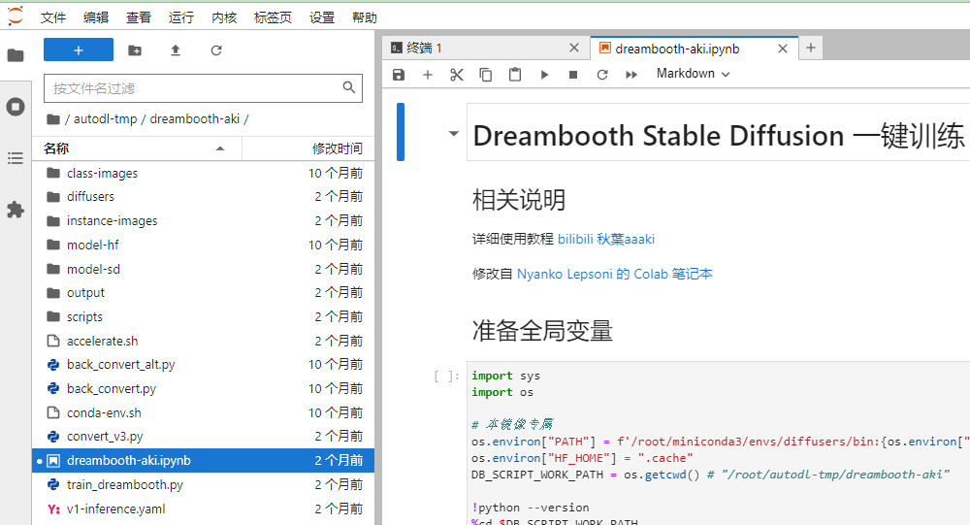Open the extension manager puzzle icon
Image resolution: width=970 pixels, height=525 pixels.
pos(16,210)
